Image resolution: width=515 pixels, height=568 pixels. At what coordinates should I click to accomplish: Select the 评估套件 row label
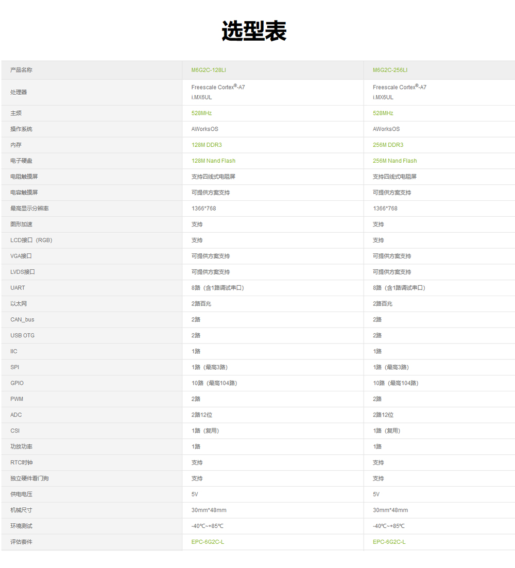click(x=21, y=542)
